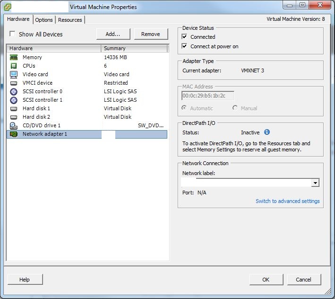Click the CD/DVD drive 1 icon
This screenshot has height=299, width=335.
click(14, 125)
